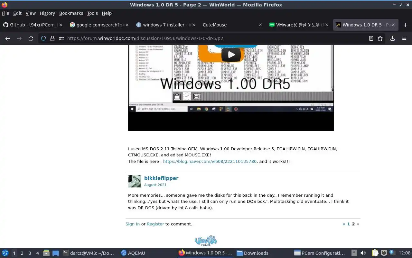Go to discussion page 1
Screen dimensions: 412x258
point(348,224)
